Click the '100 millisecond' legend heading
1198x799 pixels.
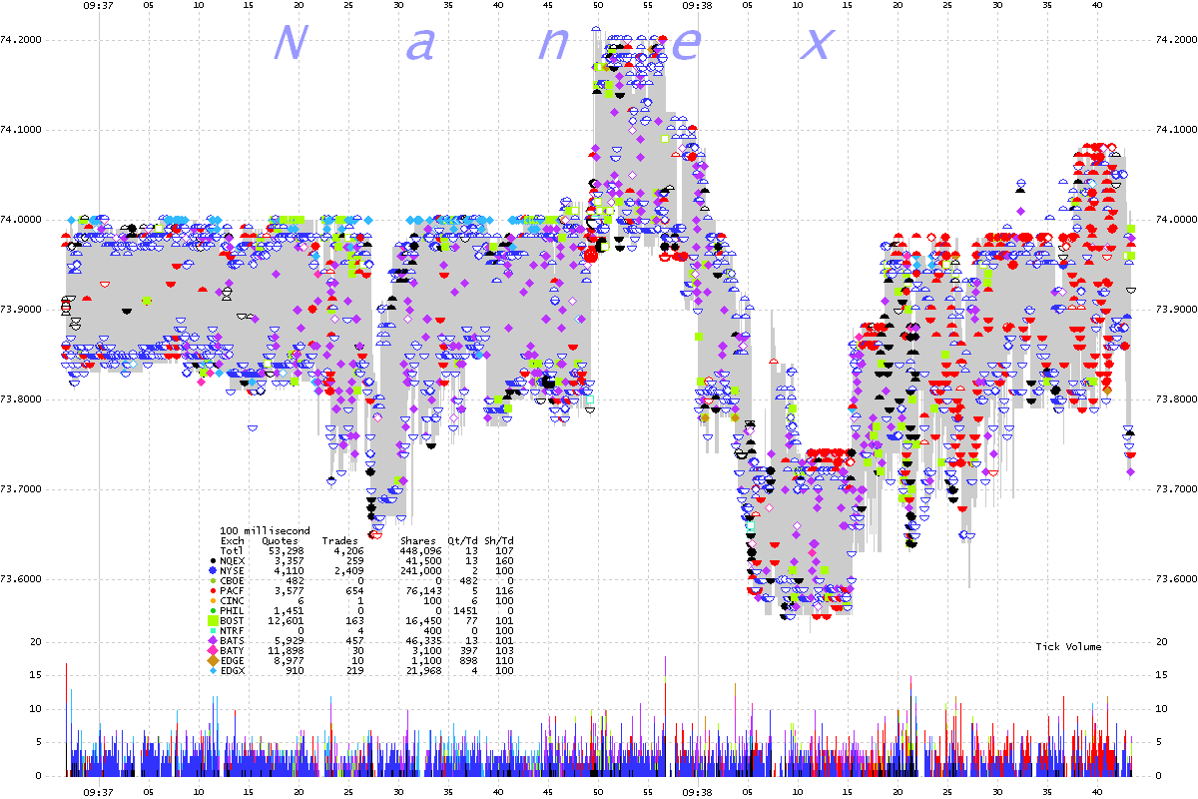265,530
